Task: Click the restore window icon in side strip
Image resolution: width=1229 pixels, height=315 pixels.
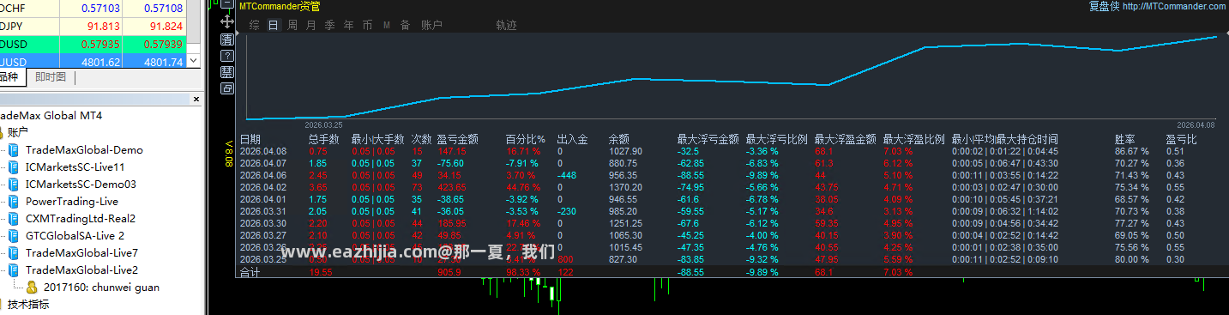Action: [227, 88]
